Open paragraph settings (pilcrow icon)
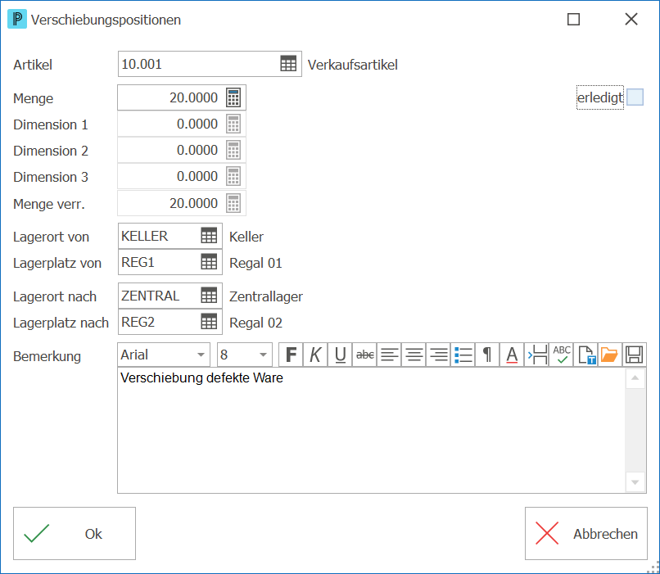This screenshot has height=574, width=660. [x=487, y=355]
